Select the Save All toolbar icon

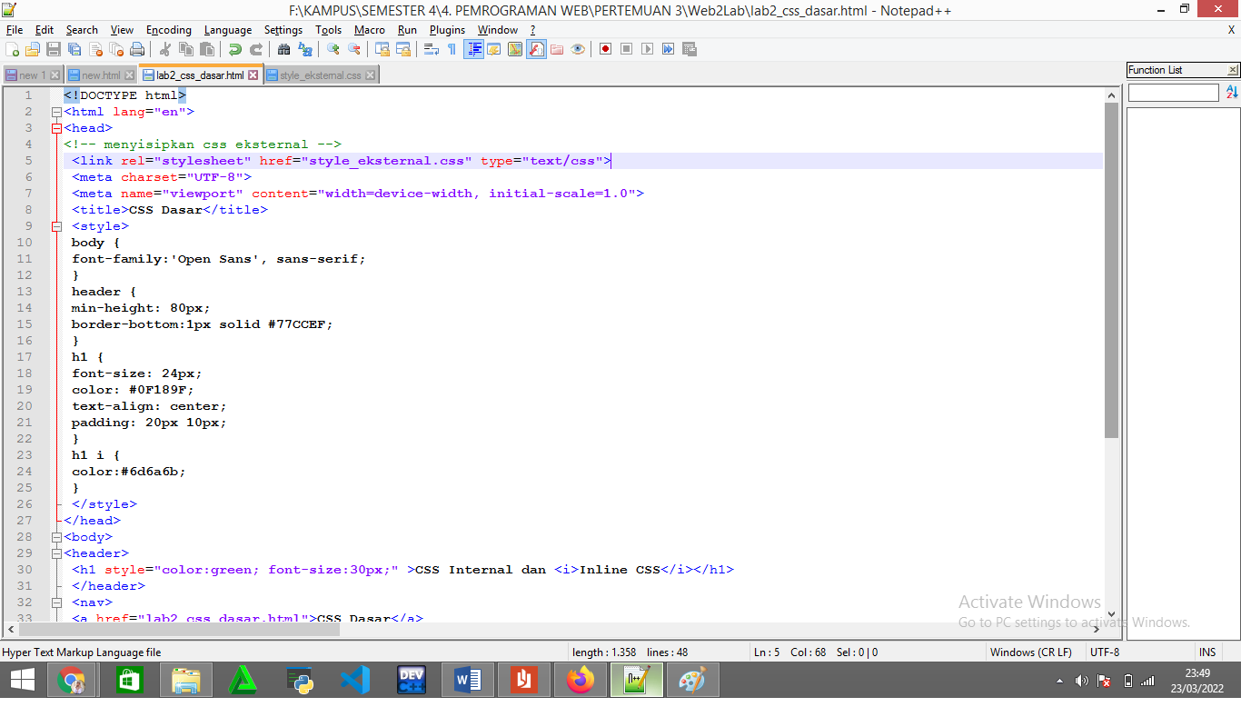(74, 48)
